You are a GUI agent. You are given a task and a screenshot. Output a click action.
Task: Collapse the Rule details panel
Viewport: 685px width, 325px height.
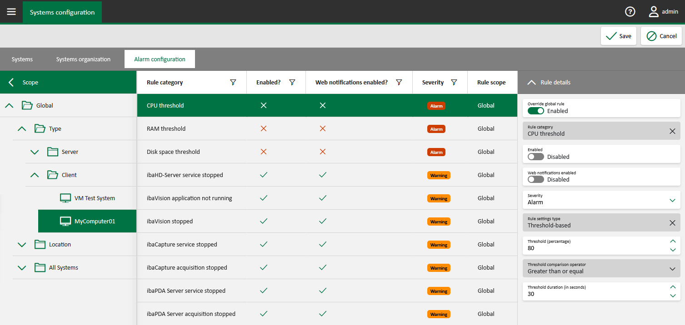531,82
